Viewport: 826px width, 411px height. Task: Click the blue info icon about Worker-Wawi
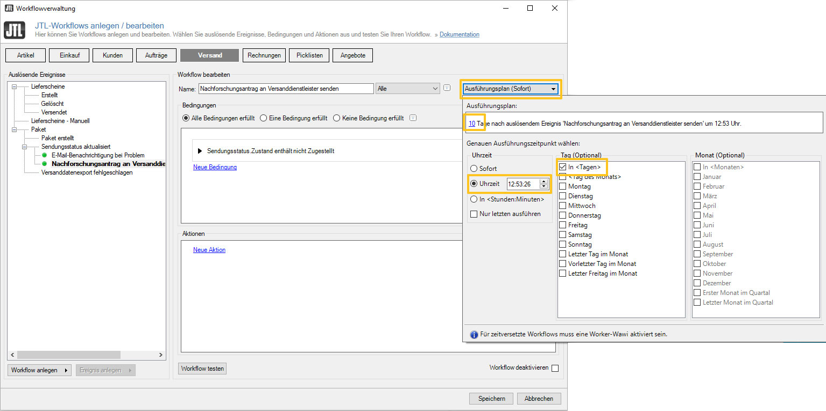(474, 334)
